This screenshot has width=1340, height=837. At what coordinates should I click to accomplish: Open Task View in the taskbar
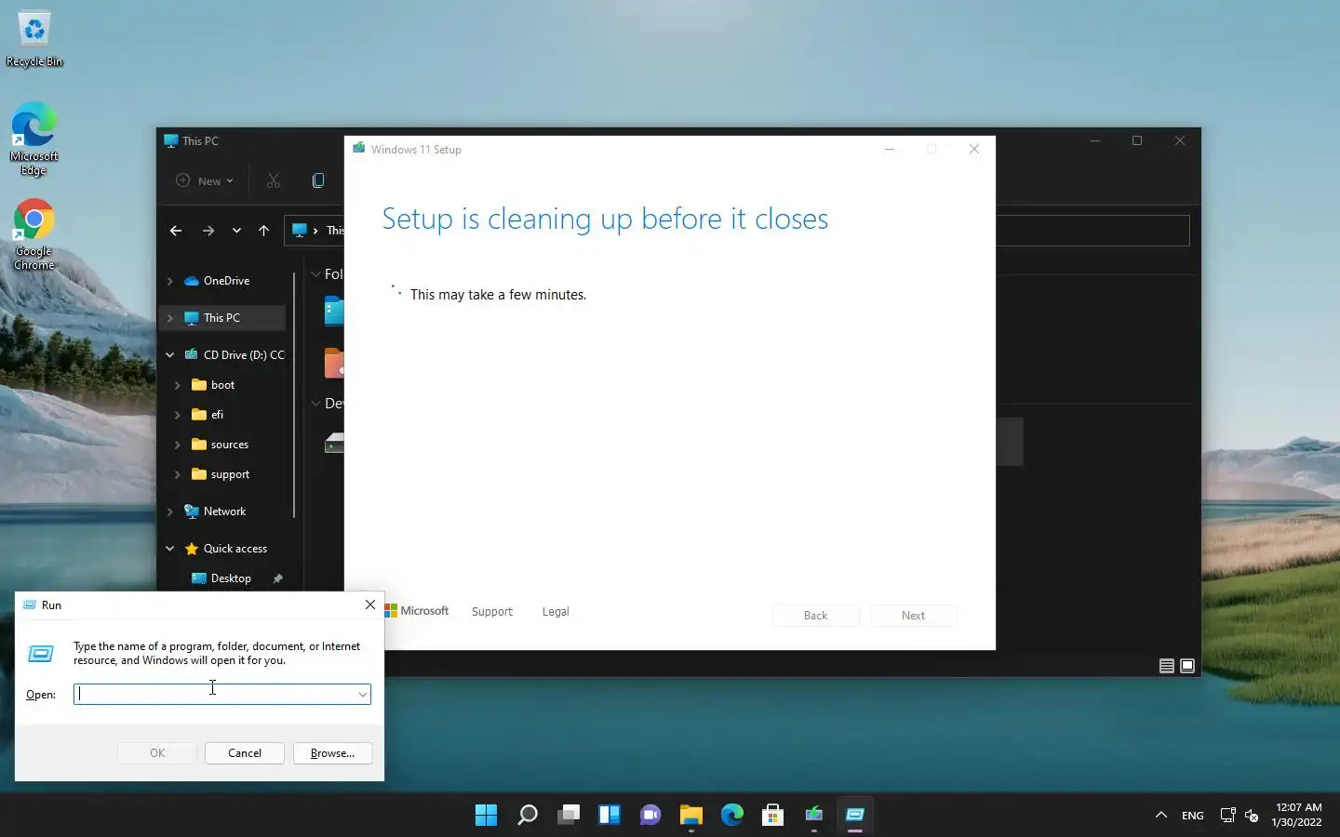pos(568,816)
